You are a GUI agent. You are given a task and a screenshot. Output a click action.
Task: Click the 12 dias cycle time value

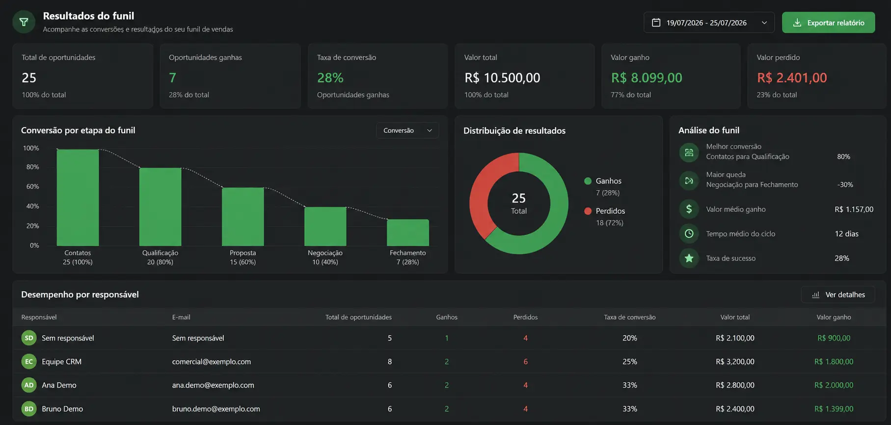(846, 234)
